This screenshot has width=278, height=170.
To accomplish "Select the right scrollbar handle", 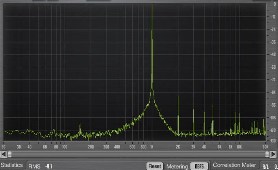I will pos(267,154).
